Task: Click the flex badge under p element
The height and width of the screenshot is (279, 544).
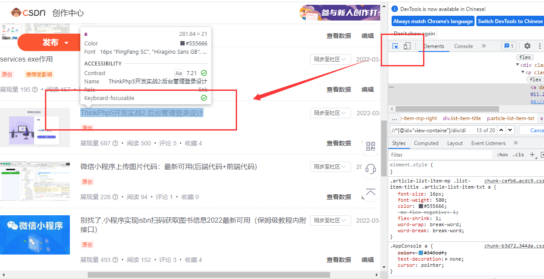Action: tap(535, 79)
